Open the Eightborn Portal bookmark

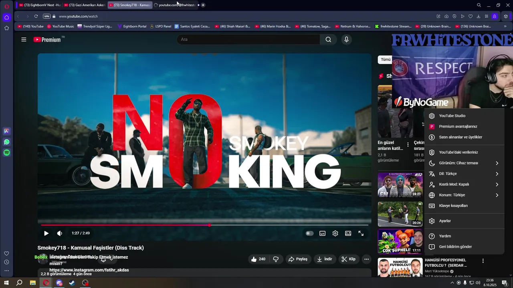[132, 26]
